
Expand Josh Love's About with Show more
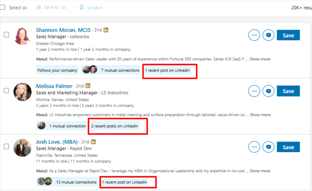(260, 171)
